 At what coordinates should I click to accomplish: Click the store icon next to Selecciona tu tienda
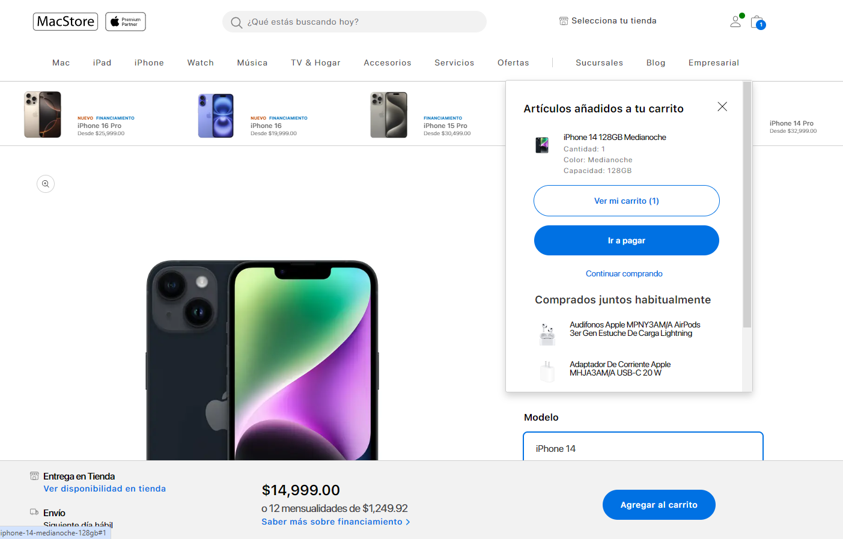point(563,20)
